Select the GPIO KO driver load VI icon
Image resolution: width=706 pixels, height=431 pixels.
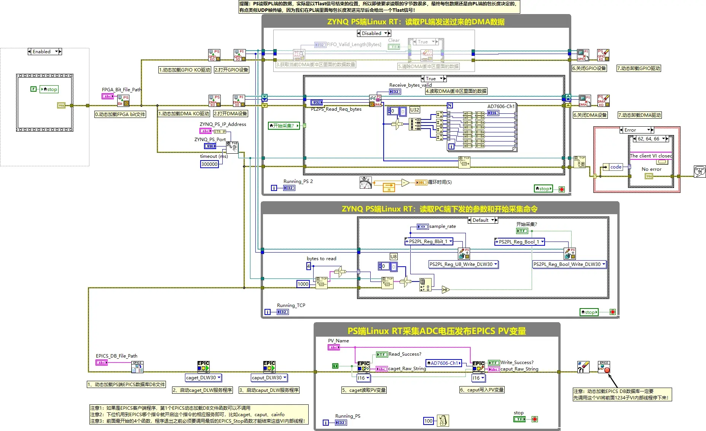click(x=214, y=55)
